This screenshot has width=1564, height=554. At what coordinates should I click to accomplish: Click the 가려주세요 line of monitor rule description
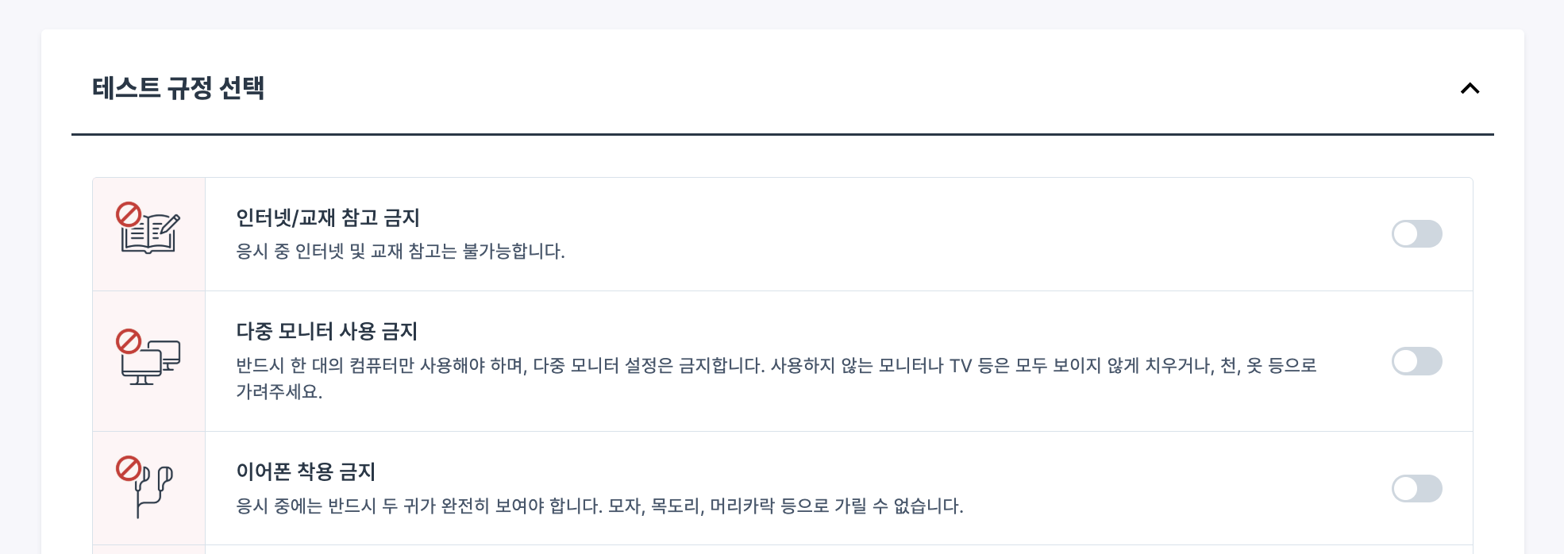279,391
